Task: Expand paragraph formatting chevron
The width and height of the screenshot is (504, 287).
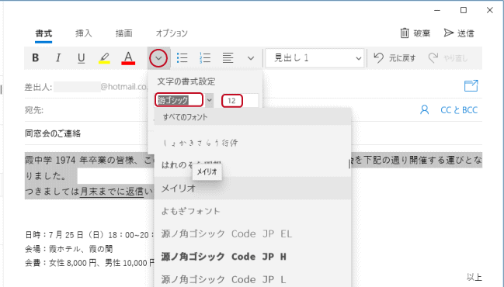Action: coord(251,58)
